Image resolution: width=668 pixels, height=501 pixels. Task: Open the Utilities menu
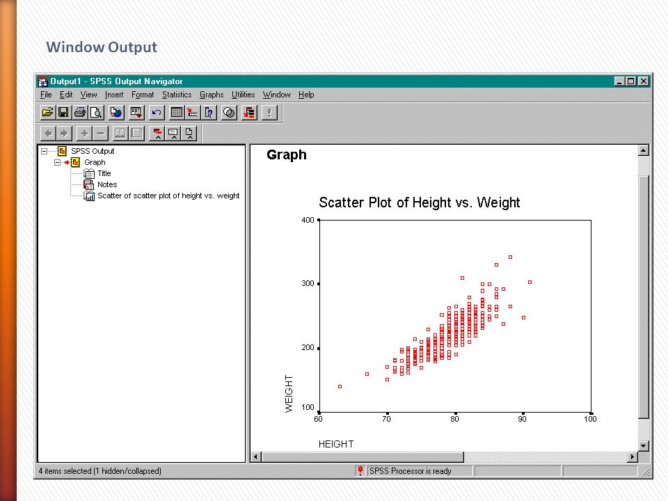(x=244, y=95)
